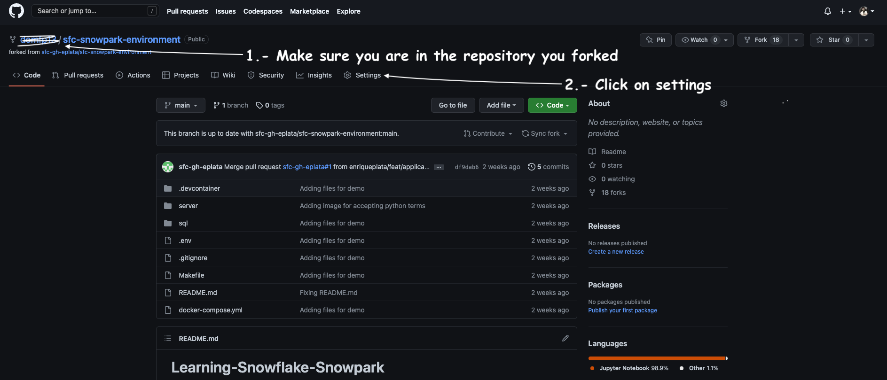Open the green Code dropdown
Screen dimensions: 887x380
552,105
